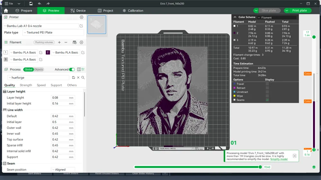321x180 pixels.
Task: Open the printer preset dropdown
Action: [x=41, y=26]
